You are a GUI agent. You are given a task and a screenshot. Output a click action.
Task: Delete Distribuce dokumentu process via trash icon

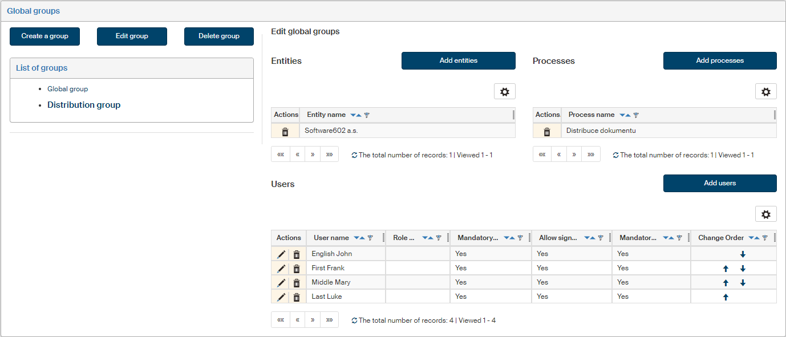546,132
